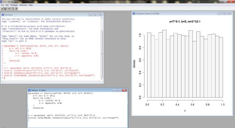Image resolution: width=235 pixels, height=128 pixels.
Task: Click console line 'Type q() to quit R.'
Action: (15, 41)
